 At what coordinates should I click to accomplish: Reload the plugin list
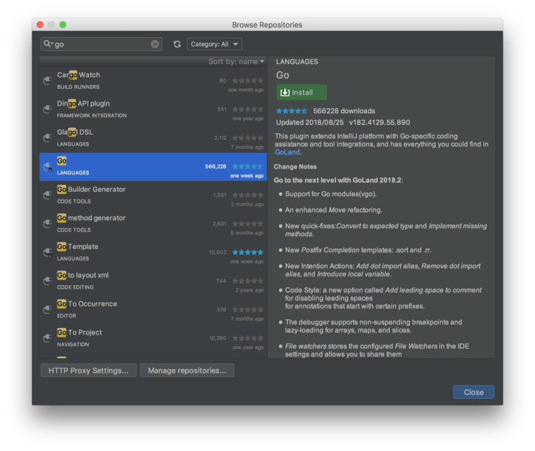point(177,44)
